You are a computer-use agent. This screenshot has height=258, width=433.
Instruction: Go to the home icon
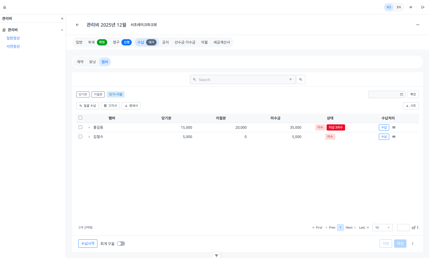[x=5, y=7]
